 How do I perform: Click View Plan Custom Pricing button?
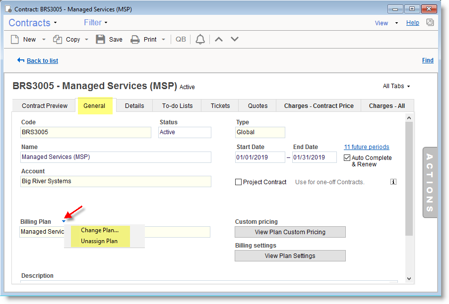pos(290,232)
